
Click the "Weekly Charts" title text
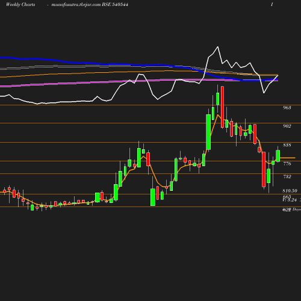pyautogui.click(x=20, y=5)
